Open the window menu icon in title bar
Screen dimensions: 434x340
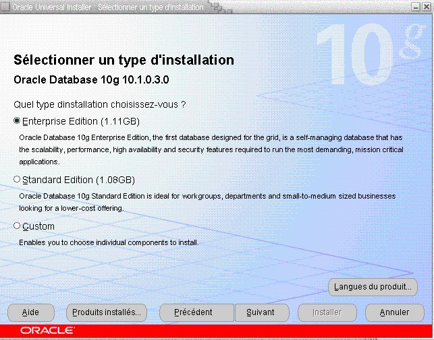[5, 6]
